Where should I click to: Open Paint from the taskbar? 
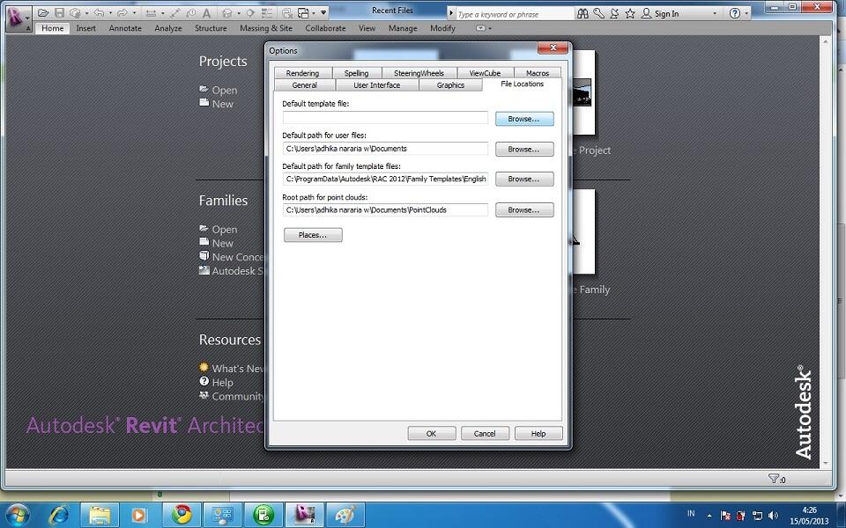click(x=345, y=515)
